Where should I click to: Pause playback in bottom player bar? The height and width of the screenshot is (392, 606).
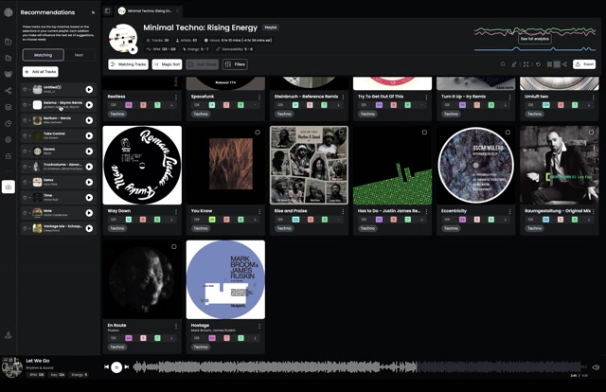pos(116,366)
